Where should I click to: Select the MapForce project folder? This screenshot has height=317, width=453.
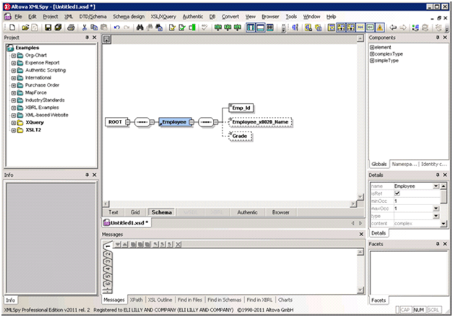coord(36,92)
